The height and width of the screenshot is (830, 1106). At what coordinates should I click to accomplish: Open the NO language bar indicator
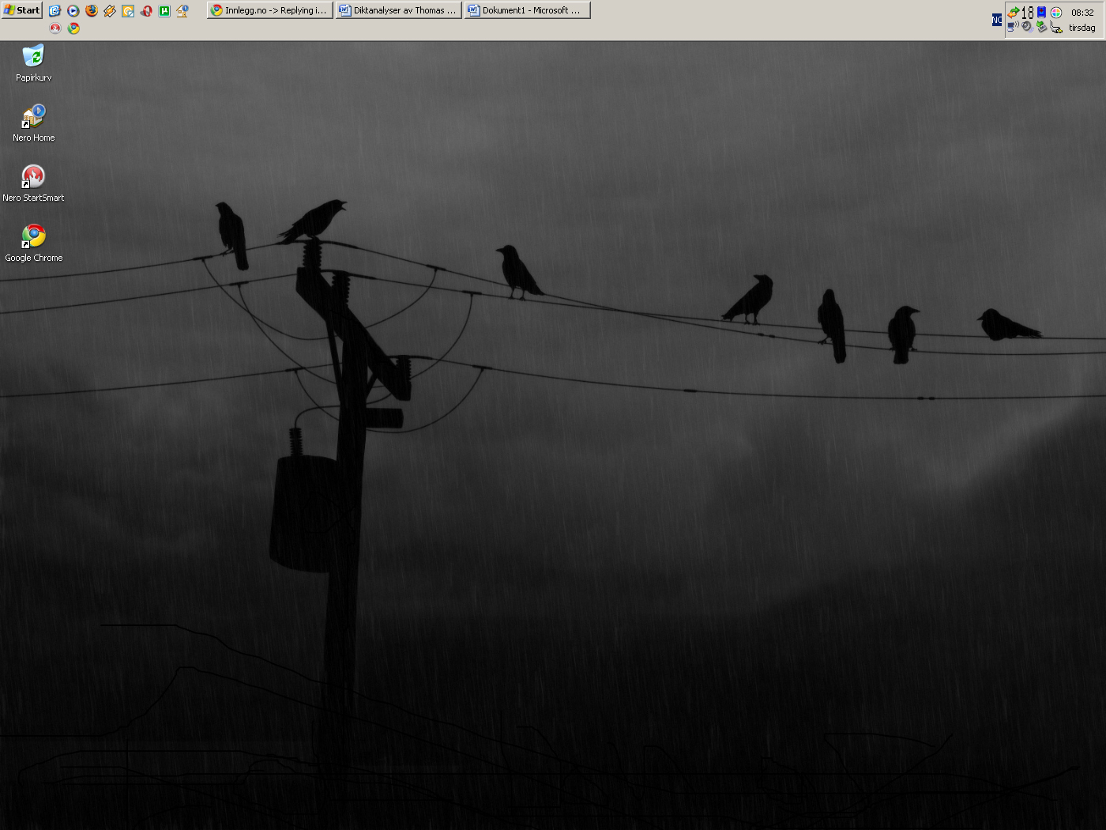point(997,20)
